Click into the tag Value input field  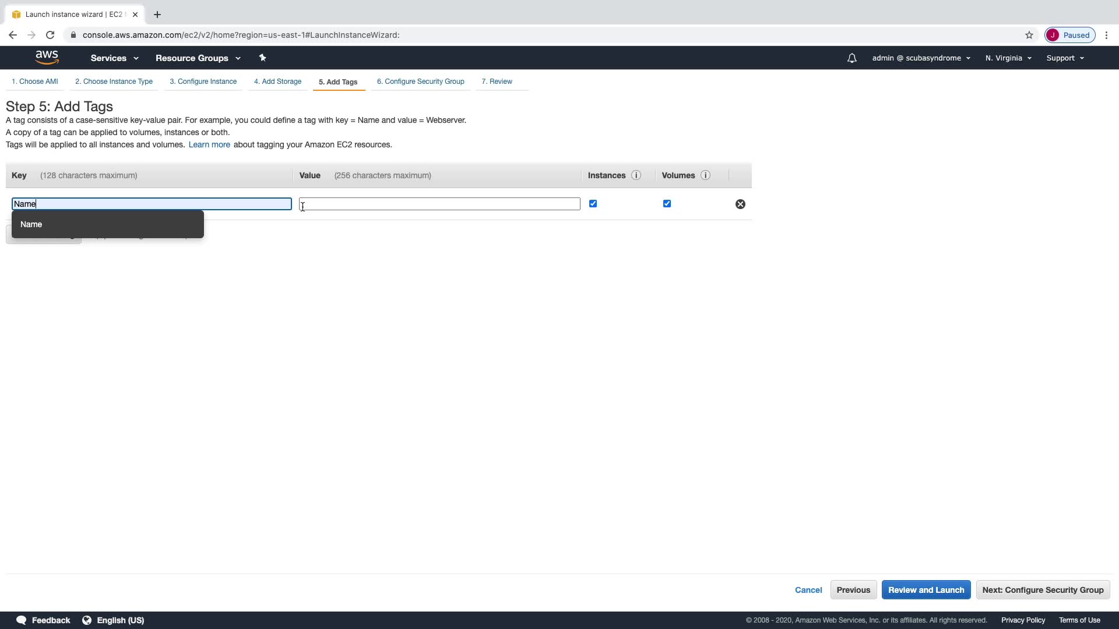[439, 204]
